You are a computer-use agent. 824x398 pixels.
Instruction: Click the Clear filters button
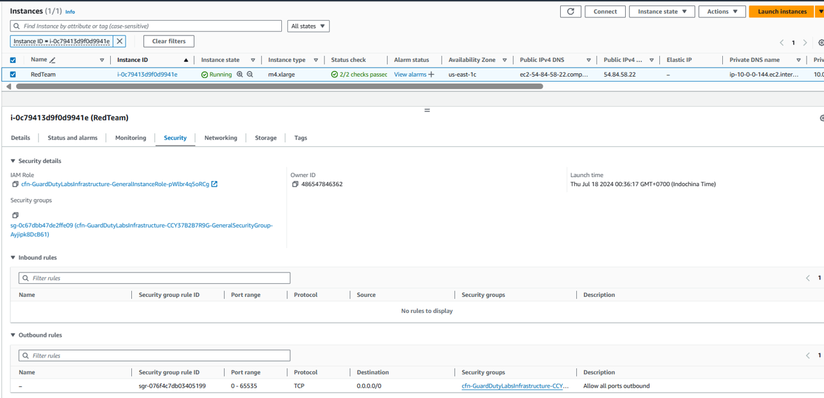tap(169, 41)
